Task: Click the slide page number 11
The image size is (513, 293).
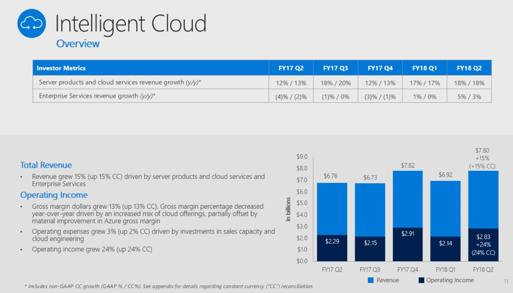Action: [x=506, y=281]
